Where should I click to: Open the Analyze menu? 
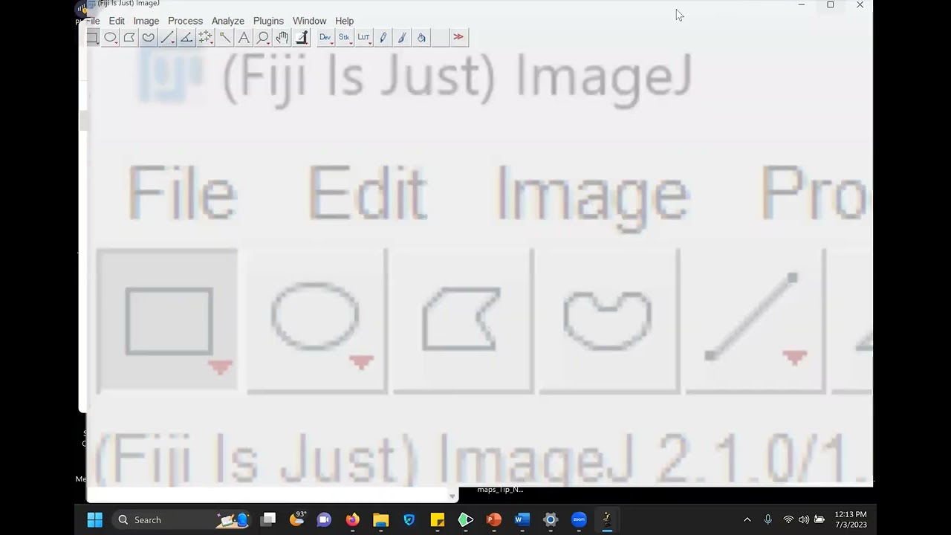(x=228, y=21)
